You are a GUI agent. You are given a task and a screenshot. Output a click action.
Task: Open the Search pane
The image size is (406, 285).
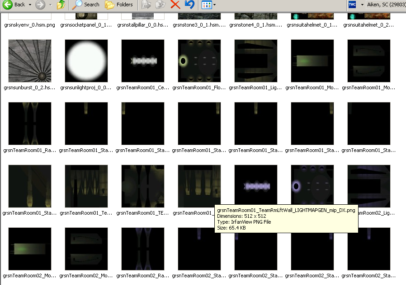[86, 5]
